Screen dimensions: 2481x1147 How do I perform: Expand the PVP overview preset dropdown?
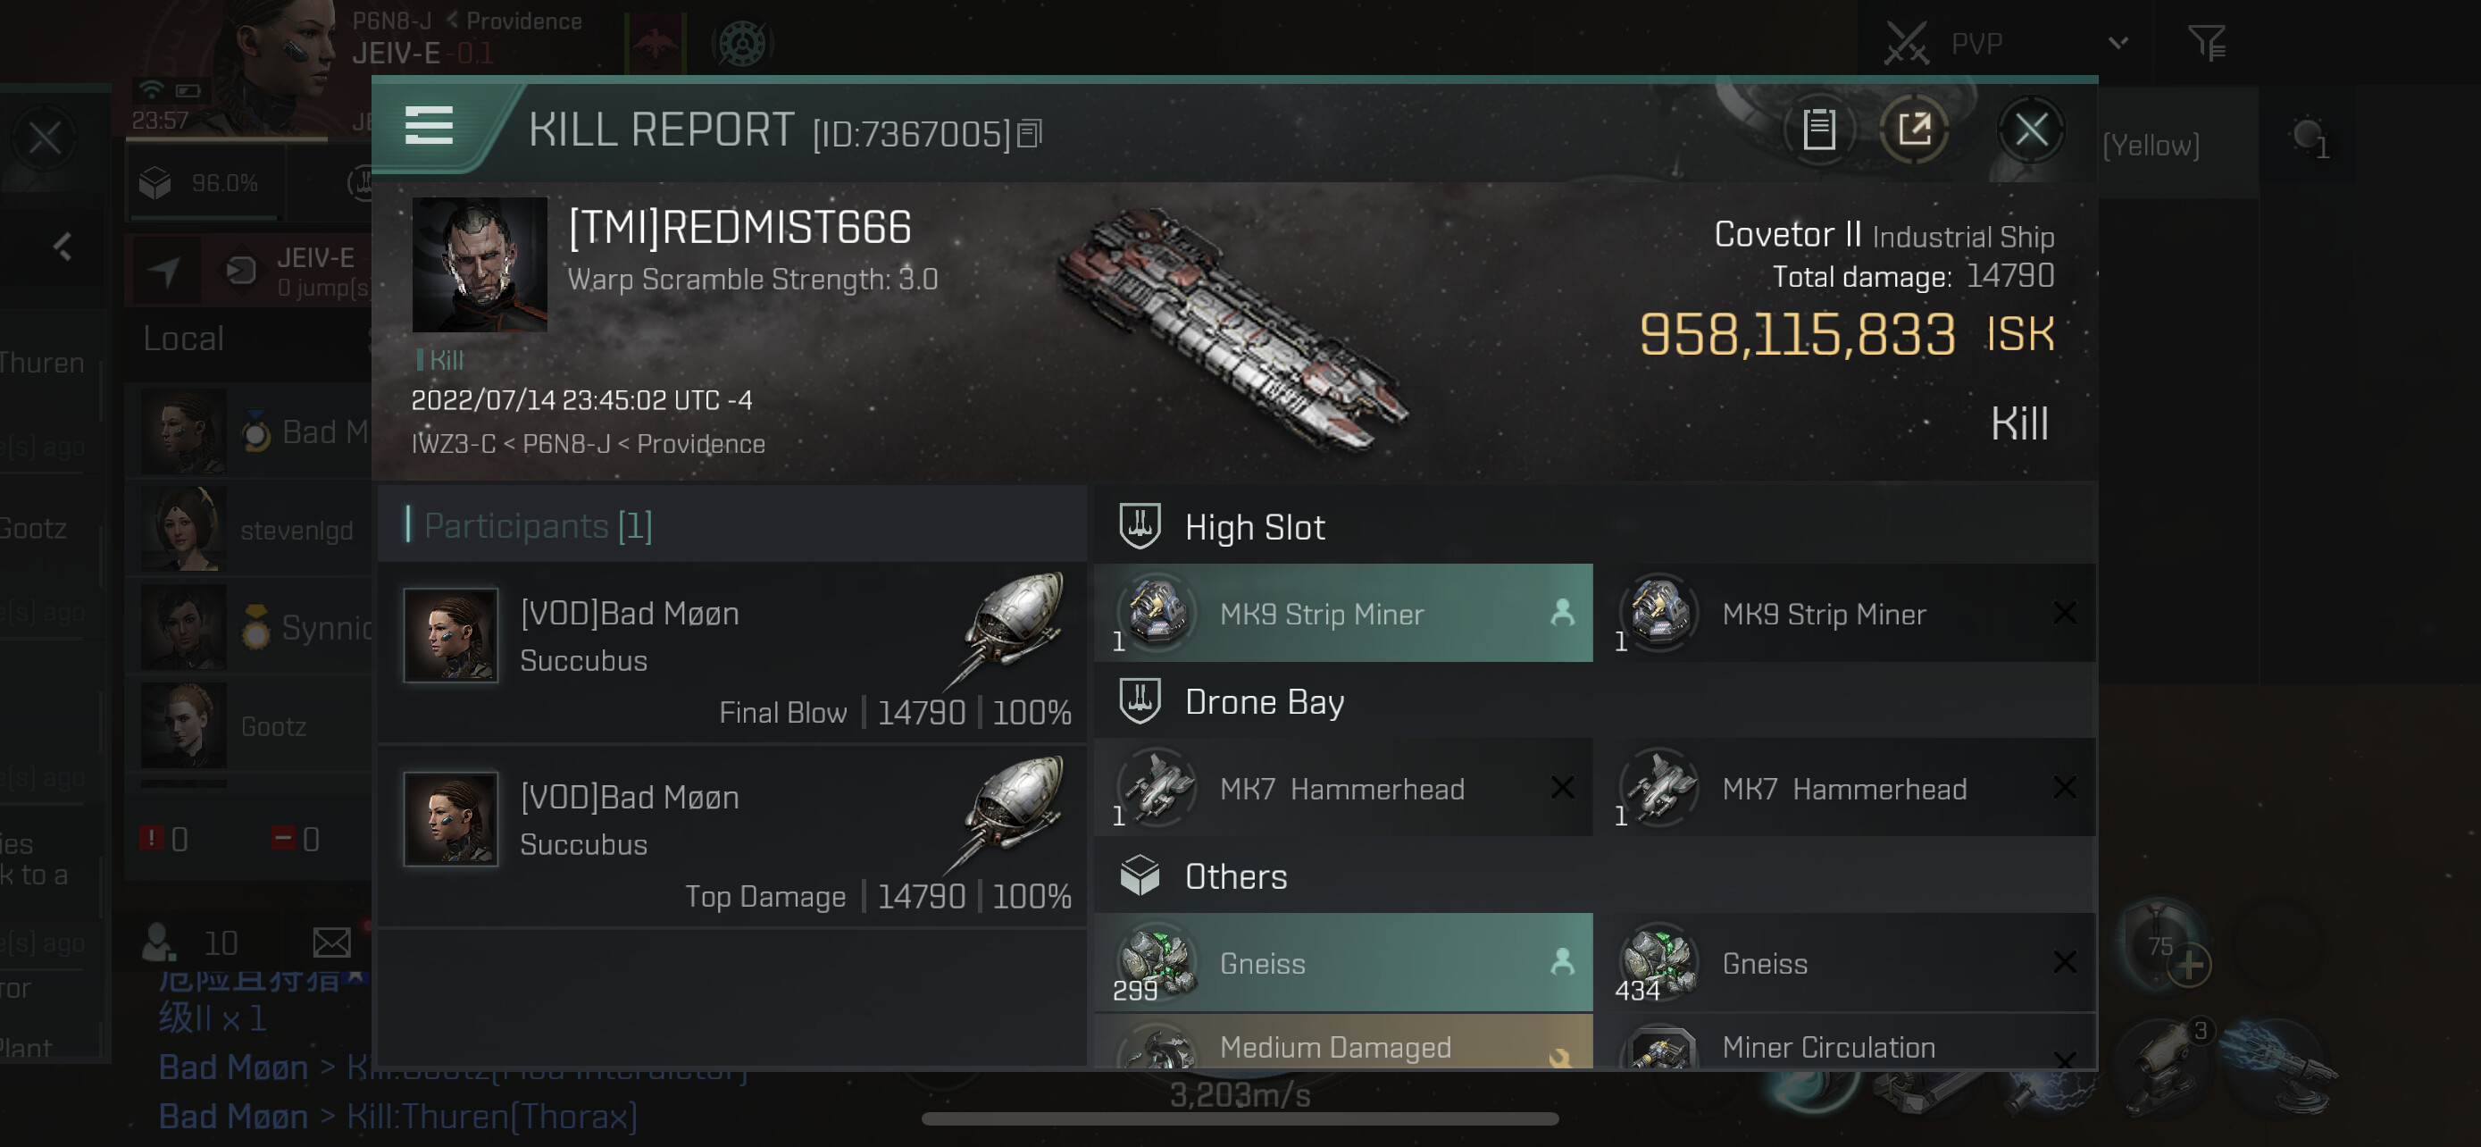coord(2117,42)
